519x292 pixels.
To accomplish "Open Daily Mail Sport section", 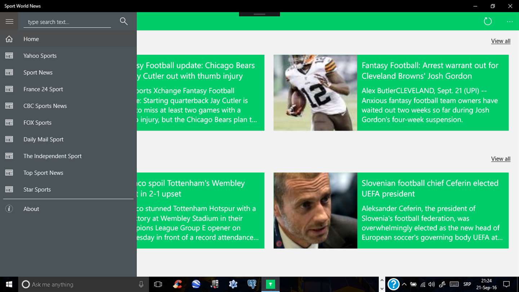I will [68, 139].
